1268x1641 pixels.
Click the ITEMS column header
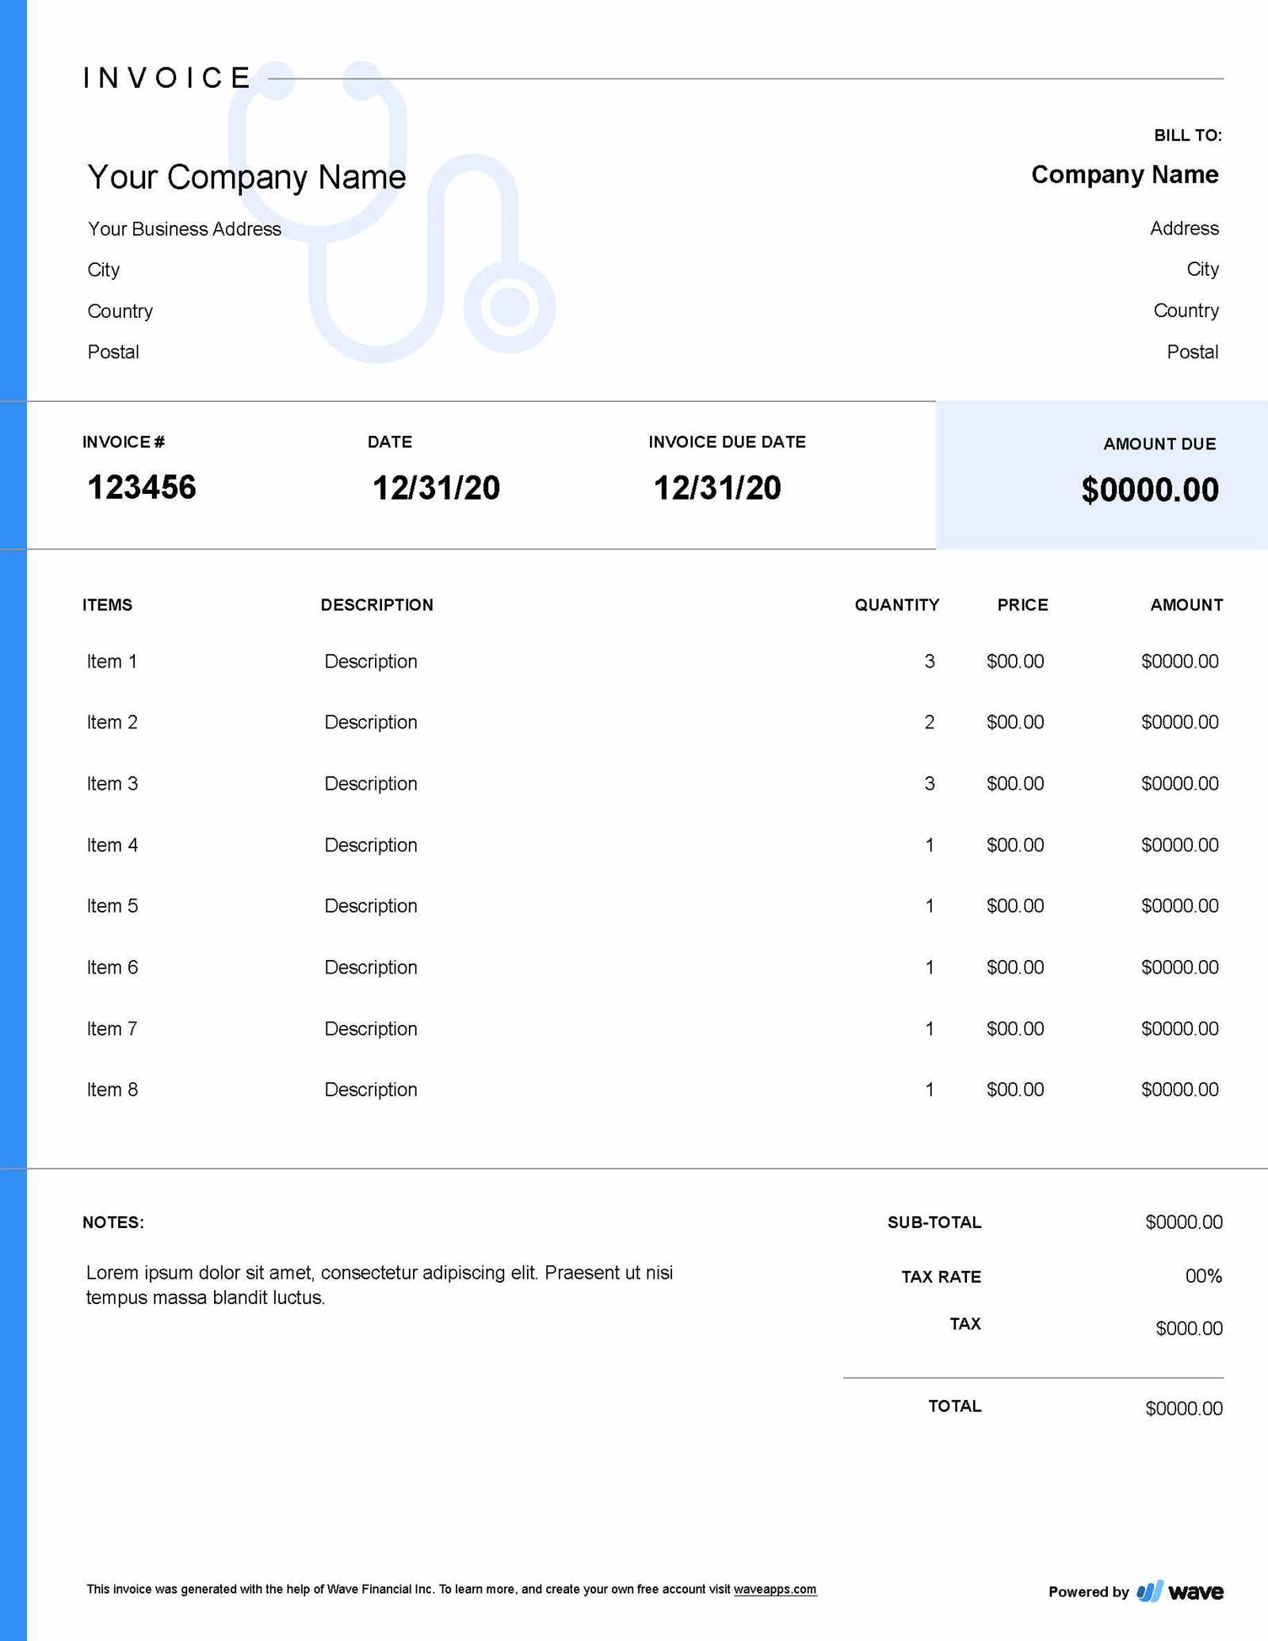tap(107, 605)
